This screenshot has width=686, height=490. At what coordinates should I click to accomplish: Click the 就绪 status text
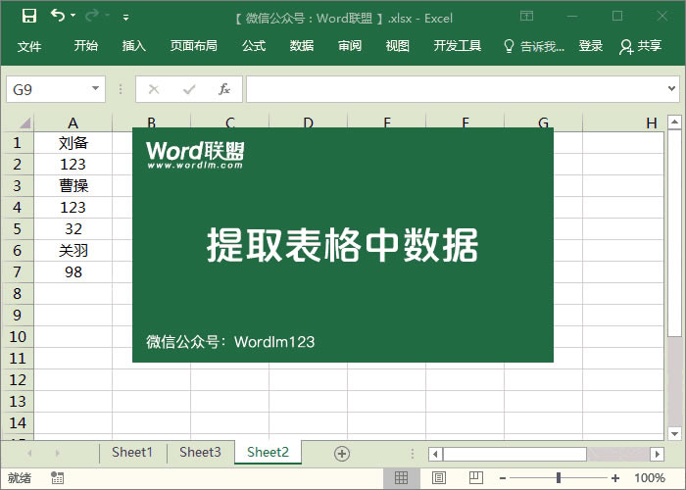(x=19, y=478)
